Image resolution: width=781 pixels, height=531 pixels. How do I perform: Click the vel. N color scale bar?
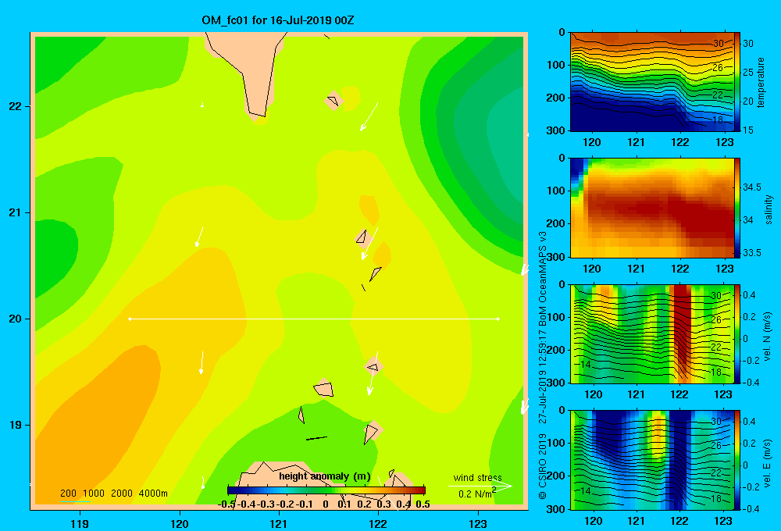737,333
